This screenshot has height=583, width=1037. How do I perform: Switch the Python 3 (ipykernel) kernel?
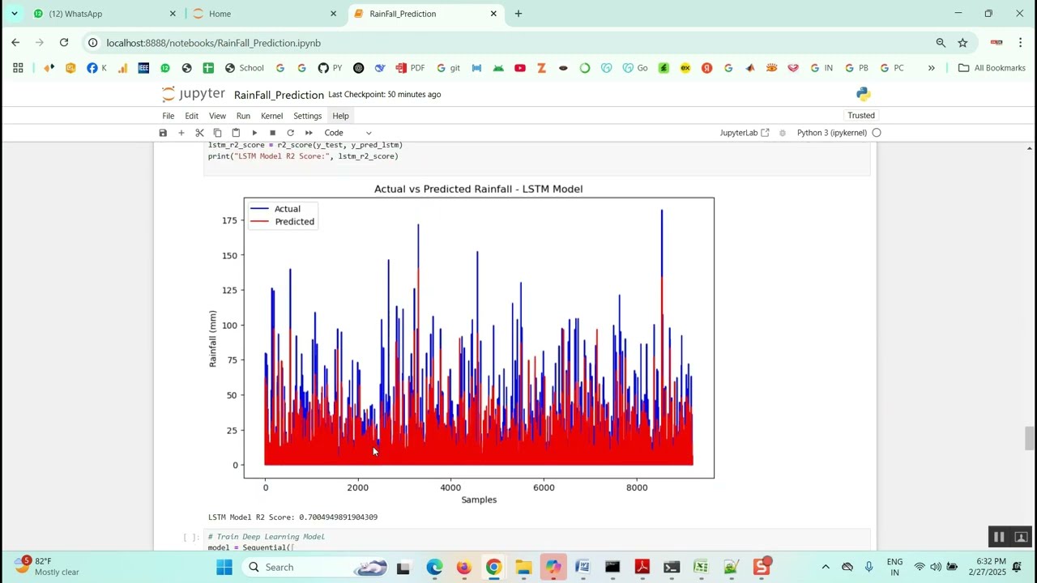tap(832, 133)
